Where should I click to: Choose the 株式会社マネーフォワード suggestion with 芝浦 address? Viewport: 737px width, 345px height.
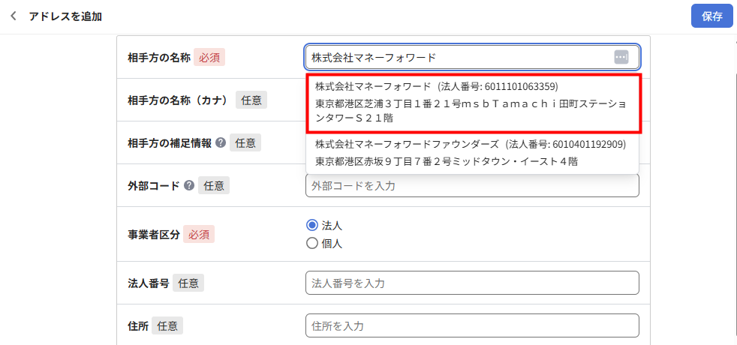point(472,102)
